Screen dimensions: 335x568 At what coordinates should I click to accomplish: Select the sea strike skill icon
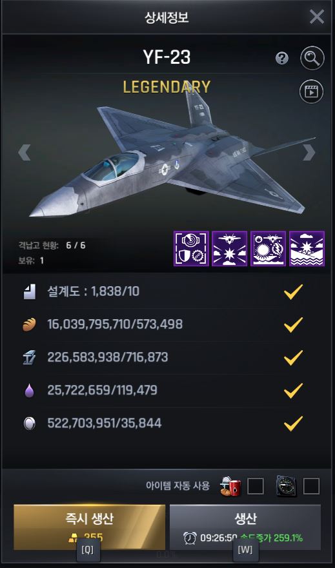coord(307,248)
